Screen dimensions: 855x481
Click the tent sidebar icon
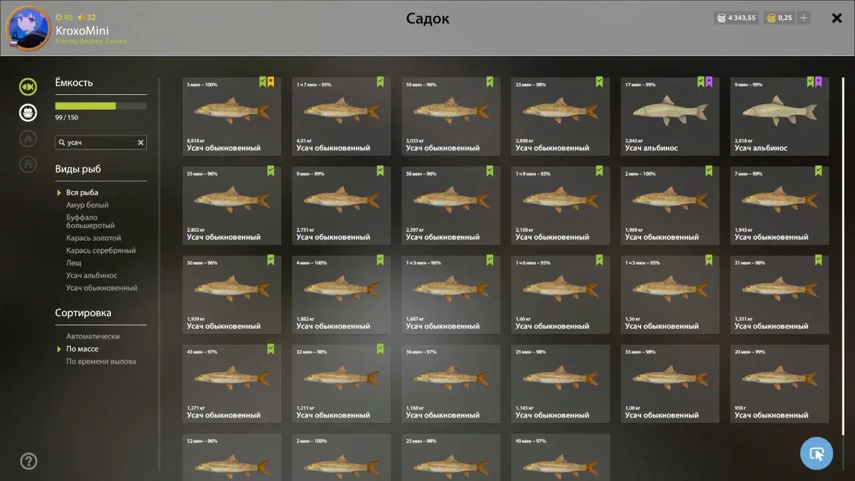click(x=28, y=138)
